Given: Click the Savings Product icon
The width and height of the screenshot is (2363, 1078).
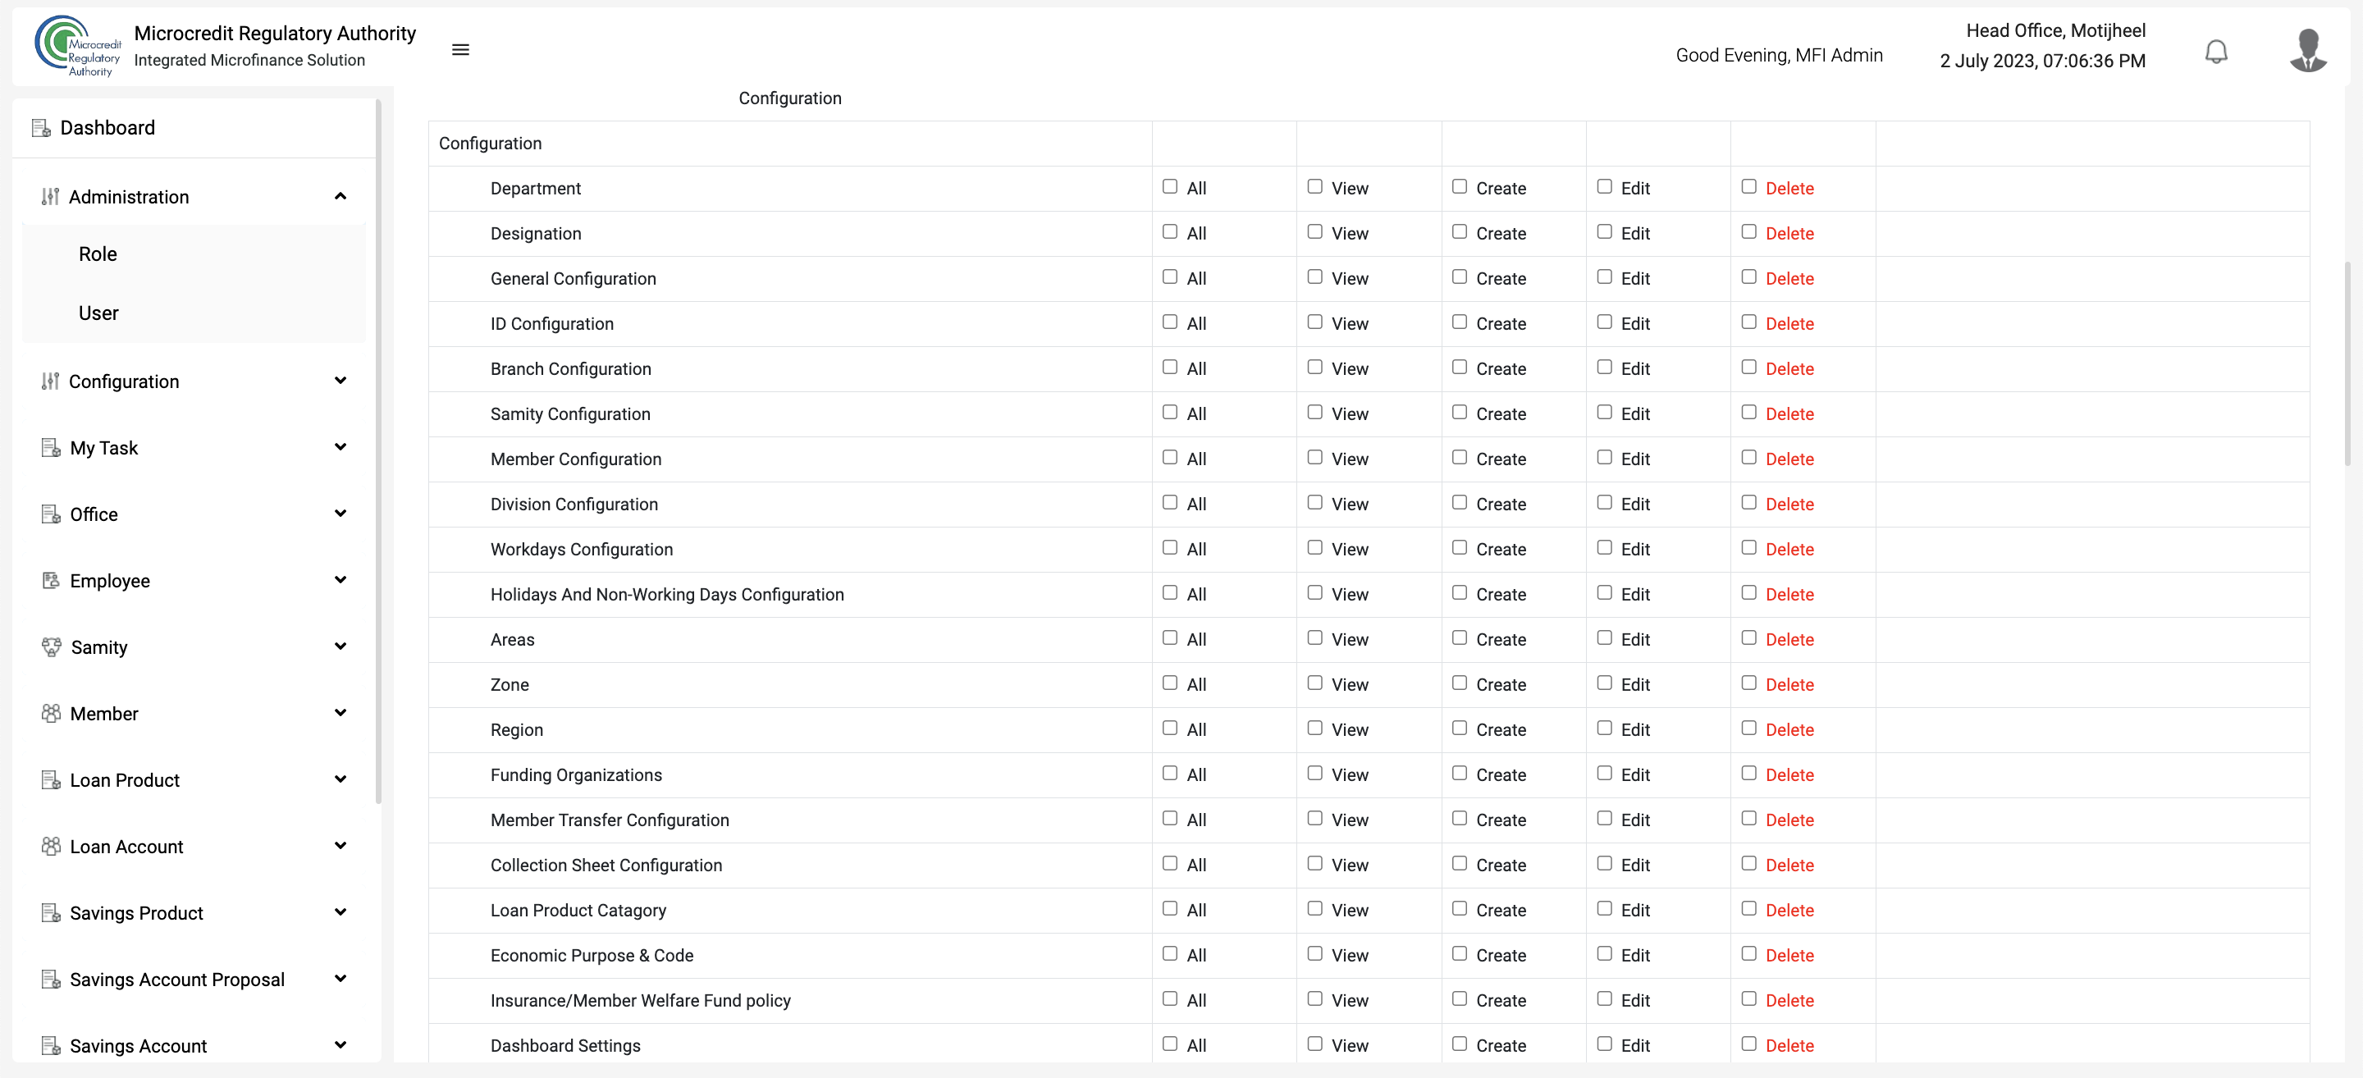Looking at the screenshot, I should [x=52, y=913].
